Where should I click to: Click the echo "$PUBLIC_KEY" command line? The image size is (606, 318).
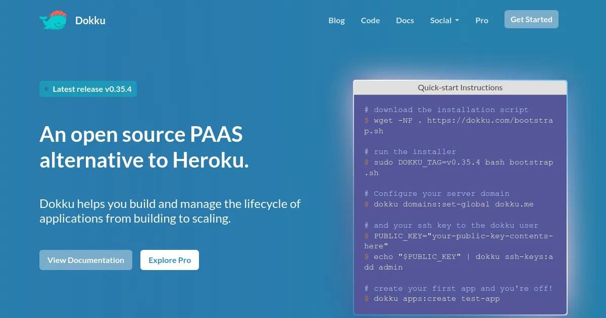pos(462,257)
